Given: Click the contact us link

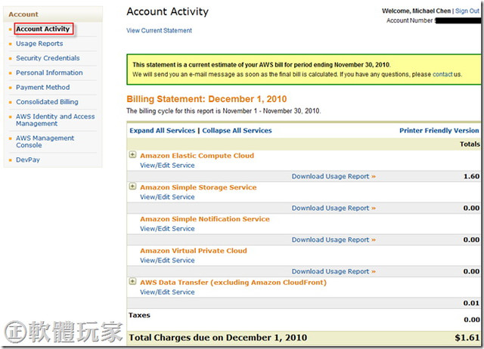Looking at the screenshot, I should tap(446, 75).
